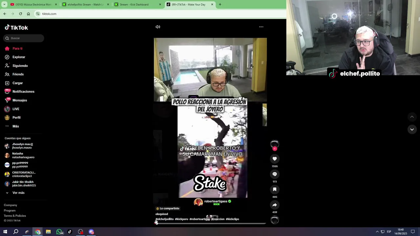Click the TikTok logo in sidebar

pos(16,28)
